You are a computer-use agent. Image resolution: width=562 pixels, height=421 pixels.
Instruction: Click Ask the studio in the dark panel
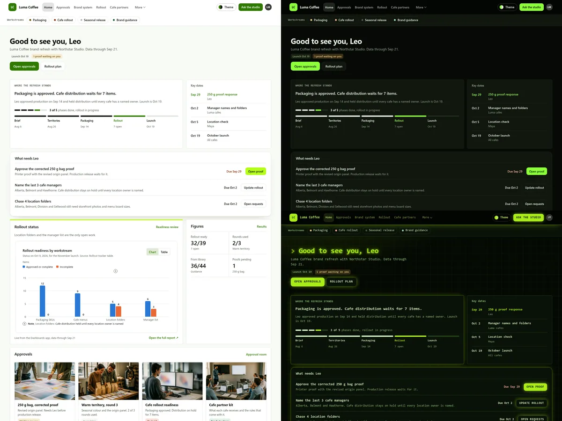click(x=532, y=7)
